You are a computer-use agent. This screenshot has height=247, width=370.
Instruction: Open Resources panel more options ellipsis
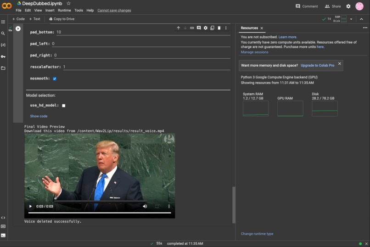tap(365, 28)
